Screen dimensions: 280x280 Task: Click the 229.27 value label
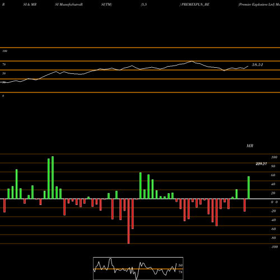coord(261,164)
